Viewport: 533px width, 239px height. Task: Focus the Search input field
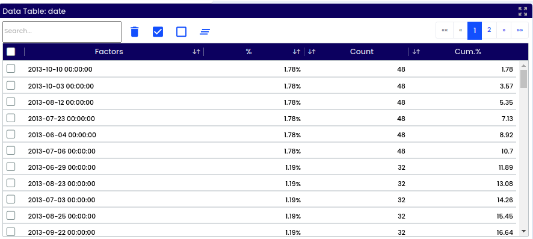pos(62,32)
